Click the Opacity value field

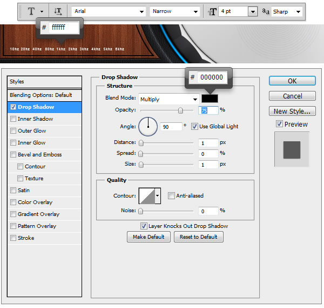coord(208,110)
